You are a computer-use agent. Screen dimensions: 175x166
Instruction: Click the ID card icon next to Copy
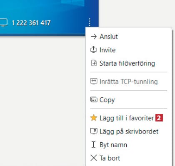tap(94, 99)
